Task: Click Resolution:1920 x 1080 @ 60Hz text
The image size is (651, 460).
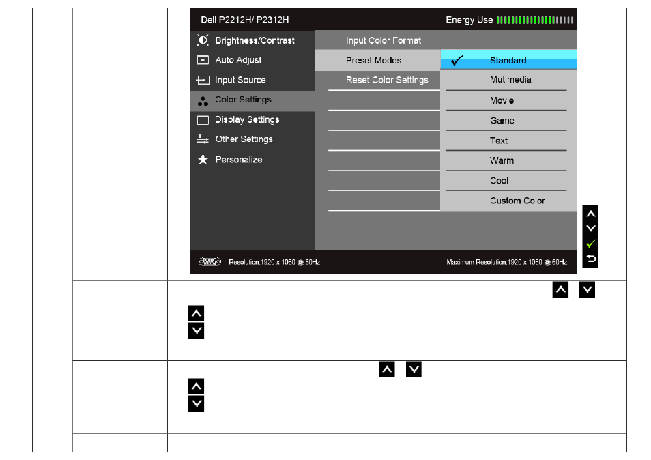Action: 274,262
